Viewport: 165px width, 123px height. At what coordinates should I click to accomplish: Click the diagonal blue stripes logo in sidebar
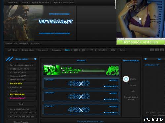tap(9, 59)
